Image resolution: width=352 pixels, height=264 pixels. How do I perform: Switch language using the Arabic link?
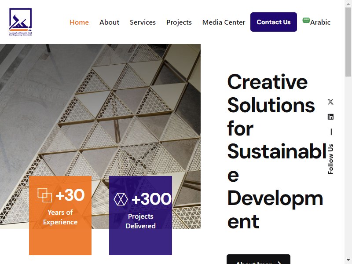coord(320,22)
